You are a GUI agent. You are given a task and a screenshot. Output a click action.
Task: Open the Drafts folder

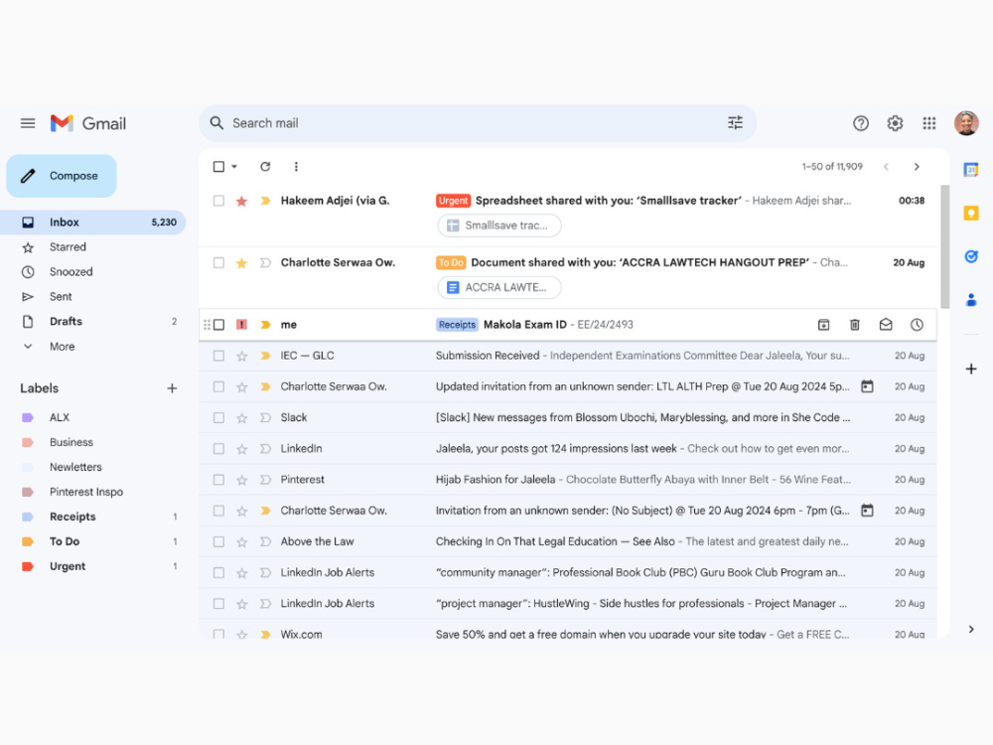(93, 321)
